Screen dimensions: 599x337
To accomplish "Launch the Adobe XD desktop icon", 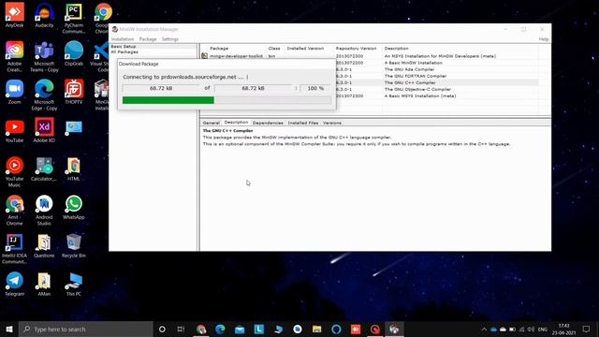I will [44, 131].
